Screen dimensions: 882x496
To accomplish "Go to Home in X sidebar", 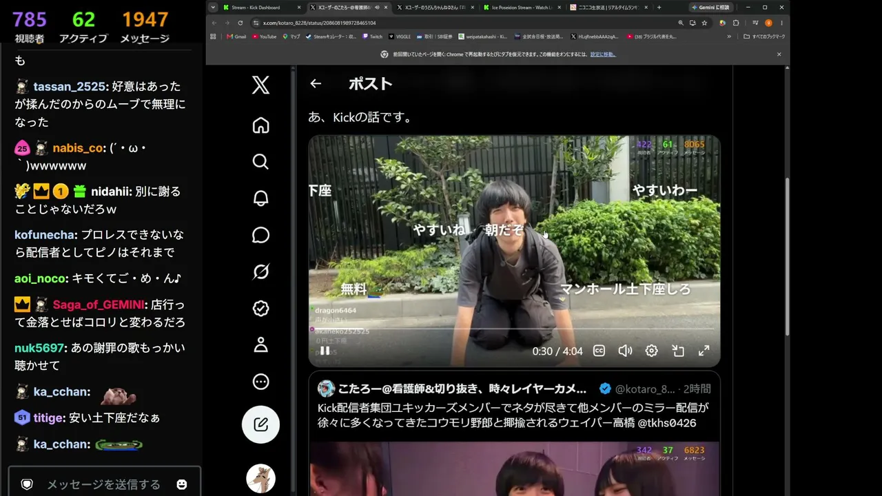I will pyautogui.click(x=260, y=125).
